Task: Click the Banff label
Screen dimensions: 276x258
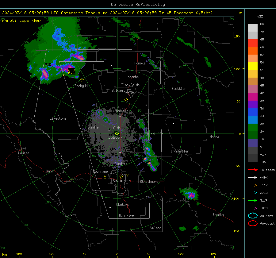Action: click(51, 171)
